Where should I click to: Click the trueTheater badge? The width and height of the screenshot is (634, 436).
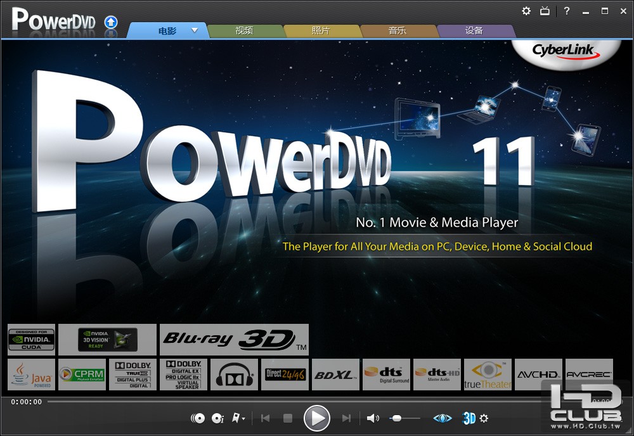coord(488,375)
